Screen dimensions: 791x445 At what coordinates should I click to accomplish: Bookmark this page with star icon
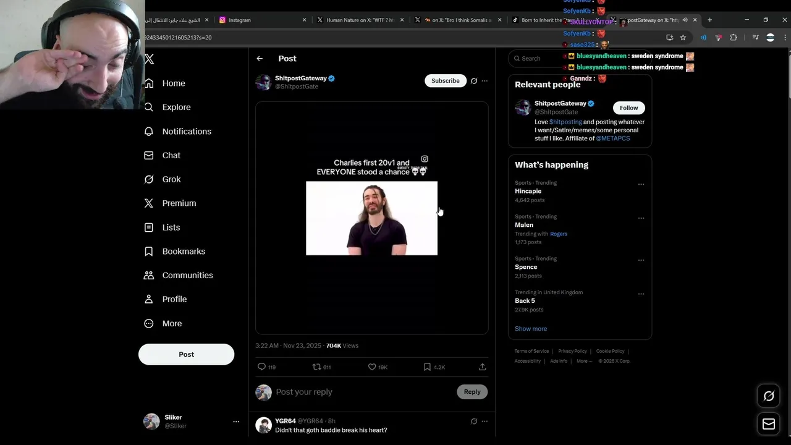(x=683, y=38)
